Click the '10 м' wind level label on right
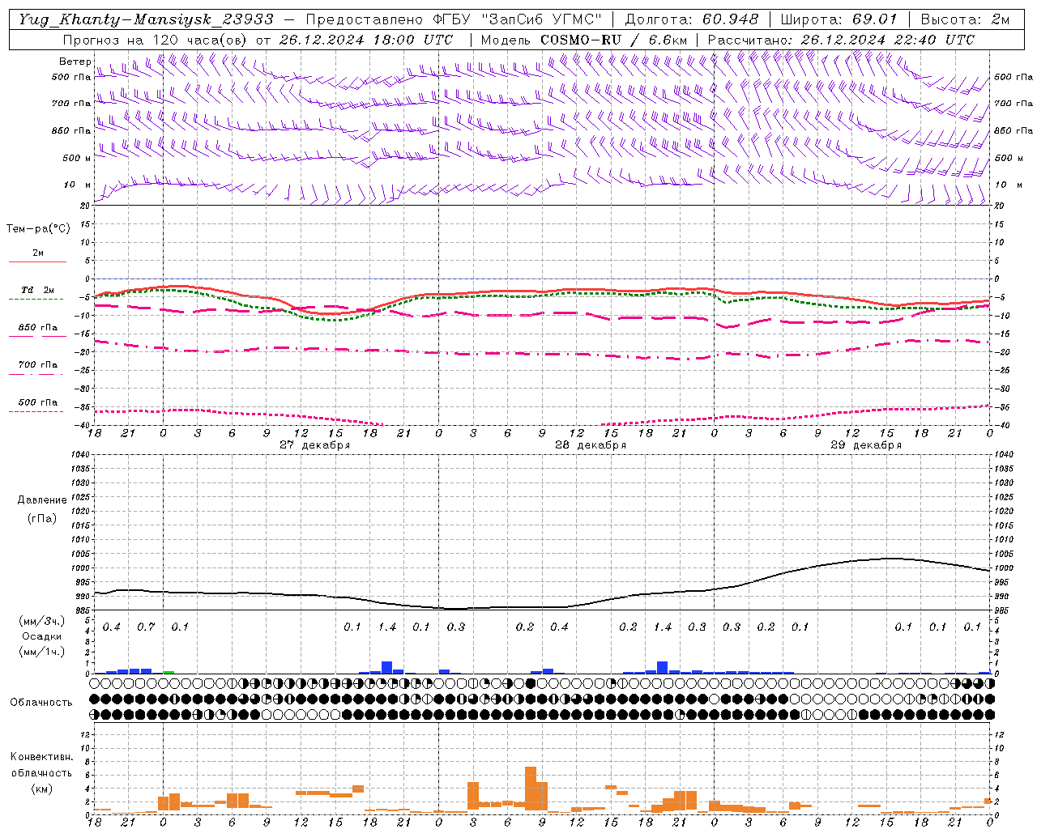The width and height of the screenshot is (1037, 829). tap(1009, 185)
